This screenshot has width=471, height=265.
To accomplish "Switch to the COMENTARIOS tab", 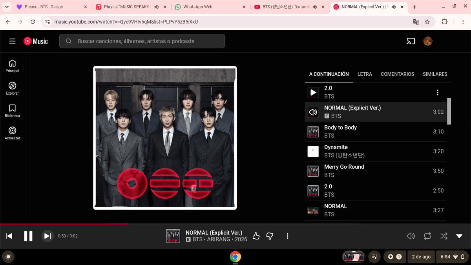I will tap(397, 74).
